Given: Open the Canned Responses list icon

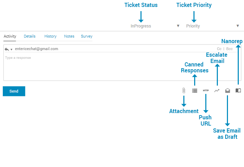Looking at the screenshot, I should pyautogui.click(x=195, y=90).
